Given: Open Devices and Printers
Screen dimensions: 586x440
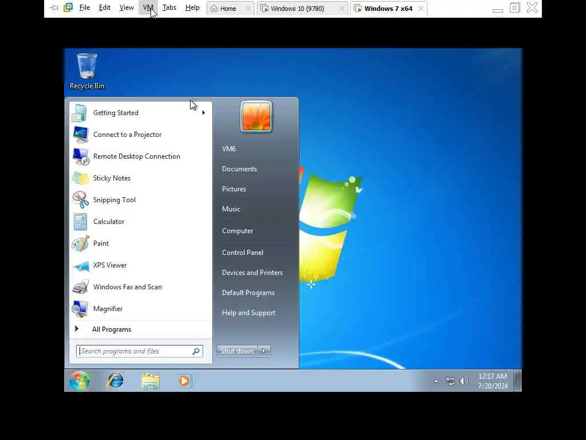Looking at the screenshot, I should (252, 273).
